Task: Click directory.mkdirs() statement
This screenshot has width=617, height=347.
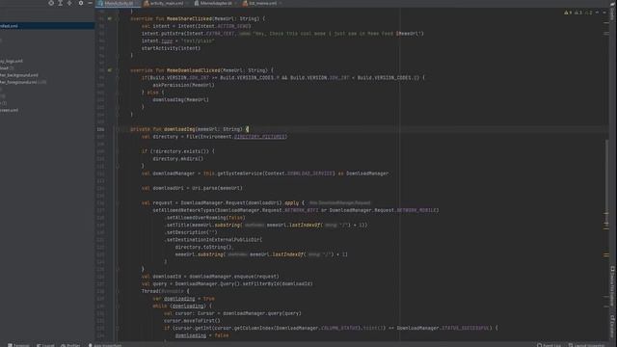Action: tap(177, 158)
